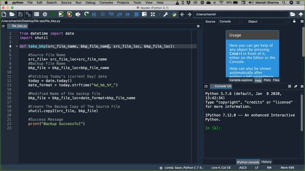
Task: Open IPython console options menu
Action: pyautogui.click(x=302, y=86)
